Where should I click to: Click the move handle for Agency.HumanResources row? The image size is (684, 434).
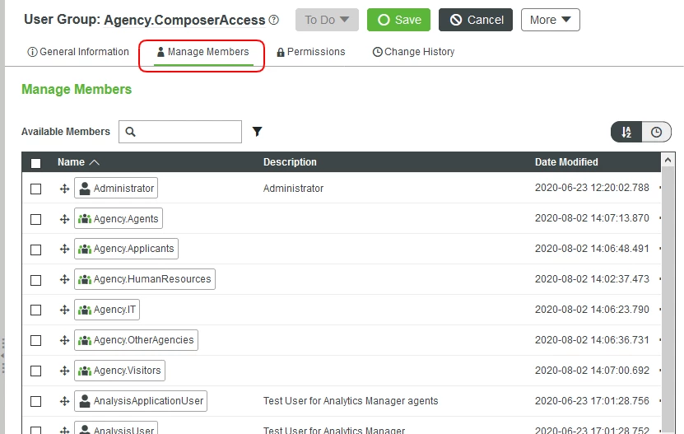coord(64,279)
